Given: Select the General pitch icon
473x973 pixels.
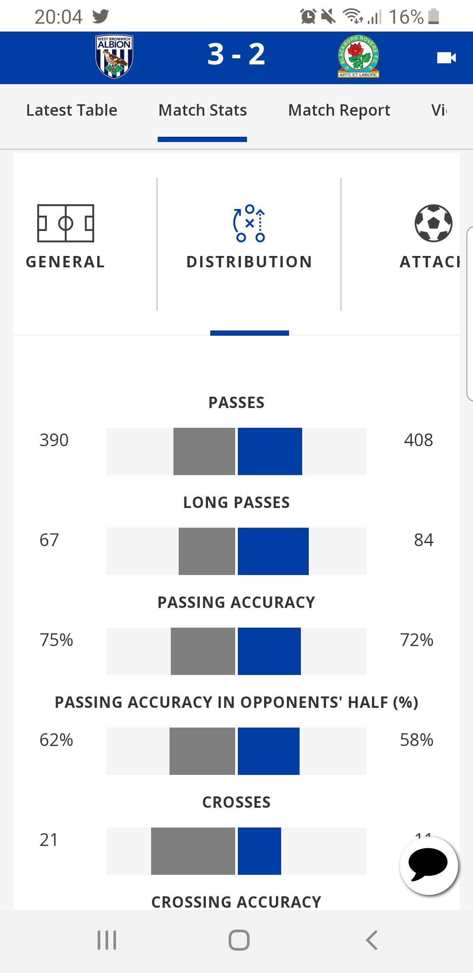Looking at the screenshot, I should pos(66,223).
